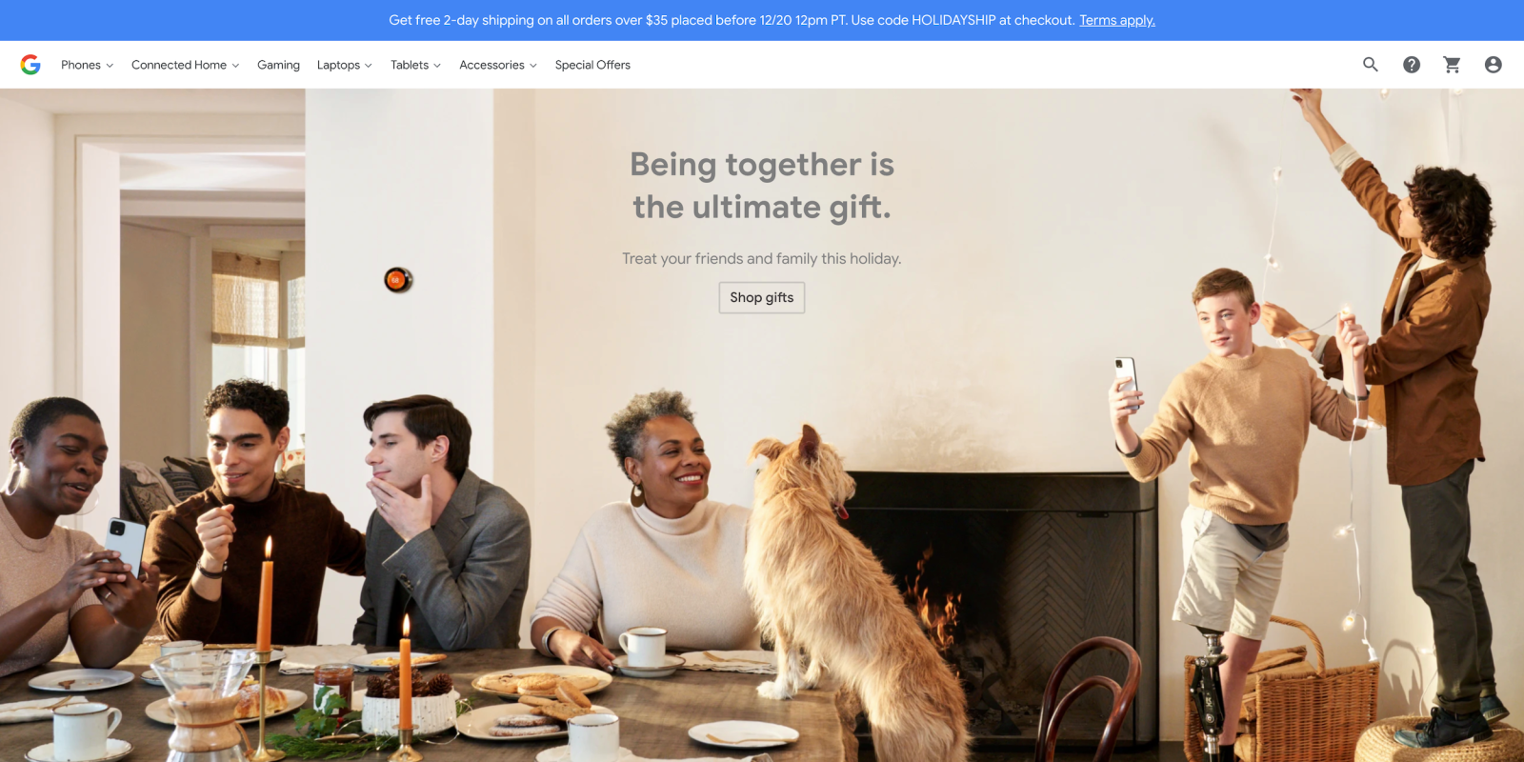This screenshot has height=762, width=1524.
Task: Go to the Gaming section
Action: coord(278,65)
